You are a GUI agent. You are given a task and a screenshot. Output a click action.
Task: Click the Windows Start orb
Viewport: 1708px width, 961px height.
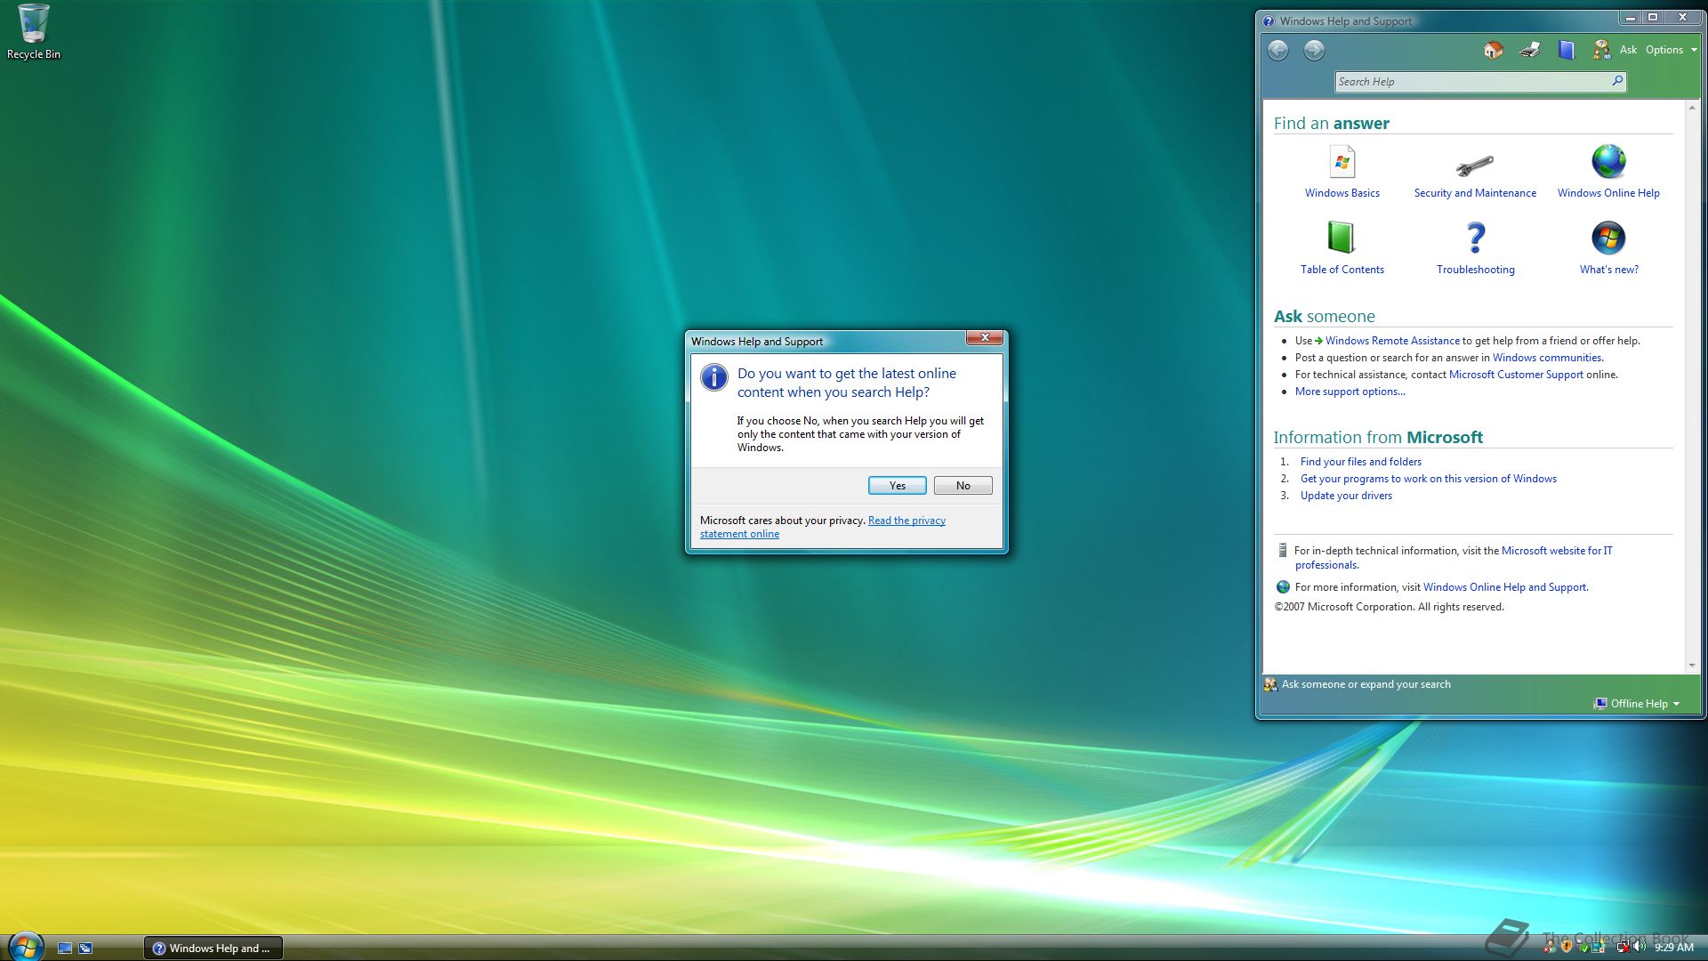tap(26, 946)
